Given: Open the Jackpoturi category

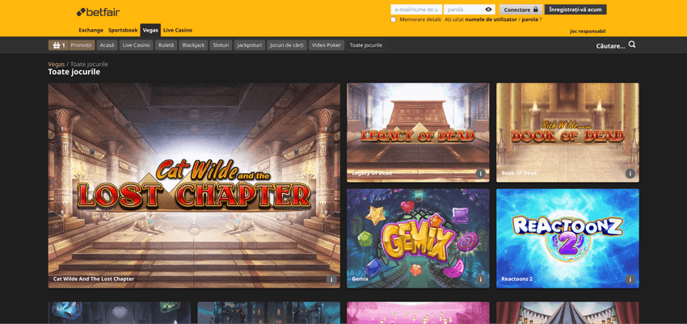Looking at the screenshot, I should [250, 45].
